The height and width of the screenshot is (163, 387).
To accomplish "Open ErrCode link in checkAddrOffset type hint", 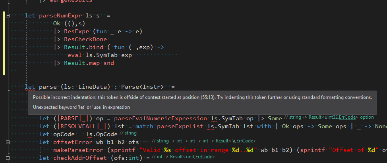I will point(204,157).
